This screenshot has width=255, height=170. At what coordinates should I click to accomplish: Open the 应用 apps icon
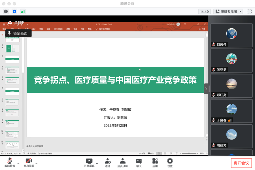point(155,163)
